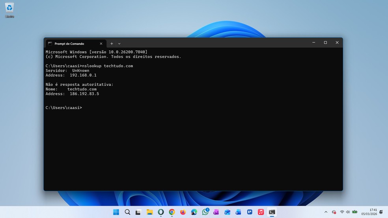388x218 pixels.
Task: Open Microsoft Edge from the taskbar
Action: pos(194,212)
